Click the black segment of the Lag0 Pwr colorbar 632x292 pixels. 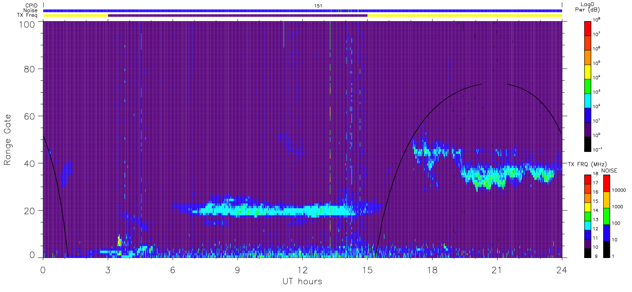pyautogui.click(x=588, y=143)
